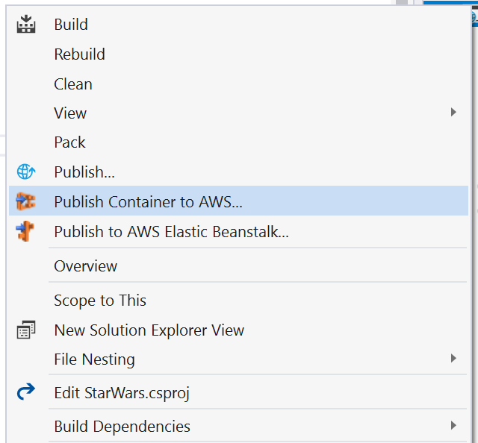Choose the Clean menu entry

point(73,84)
